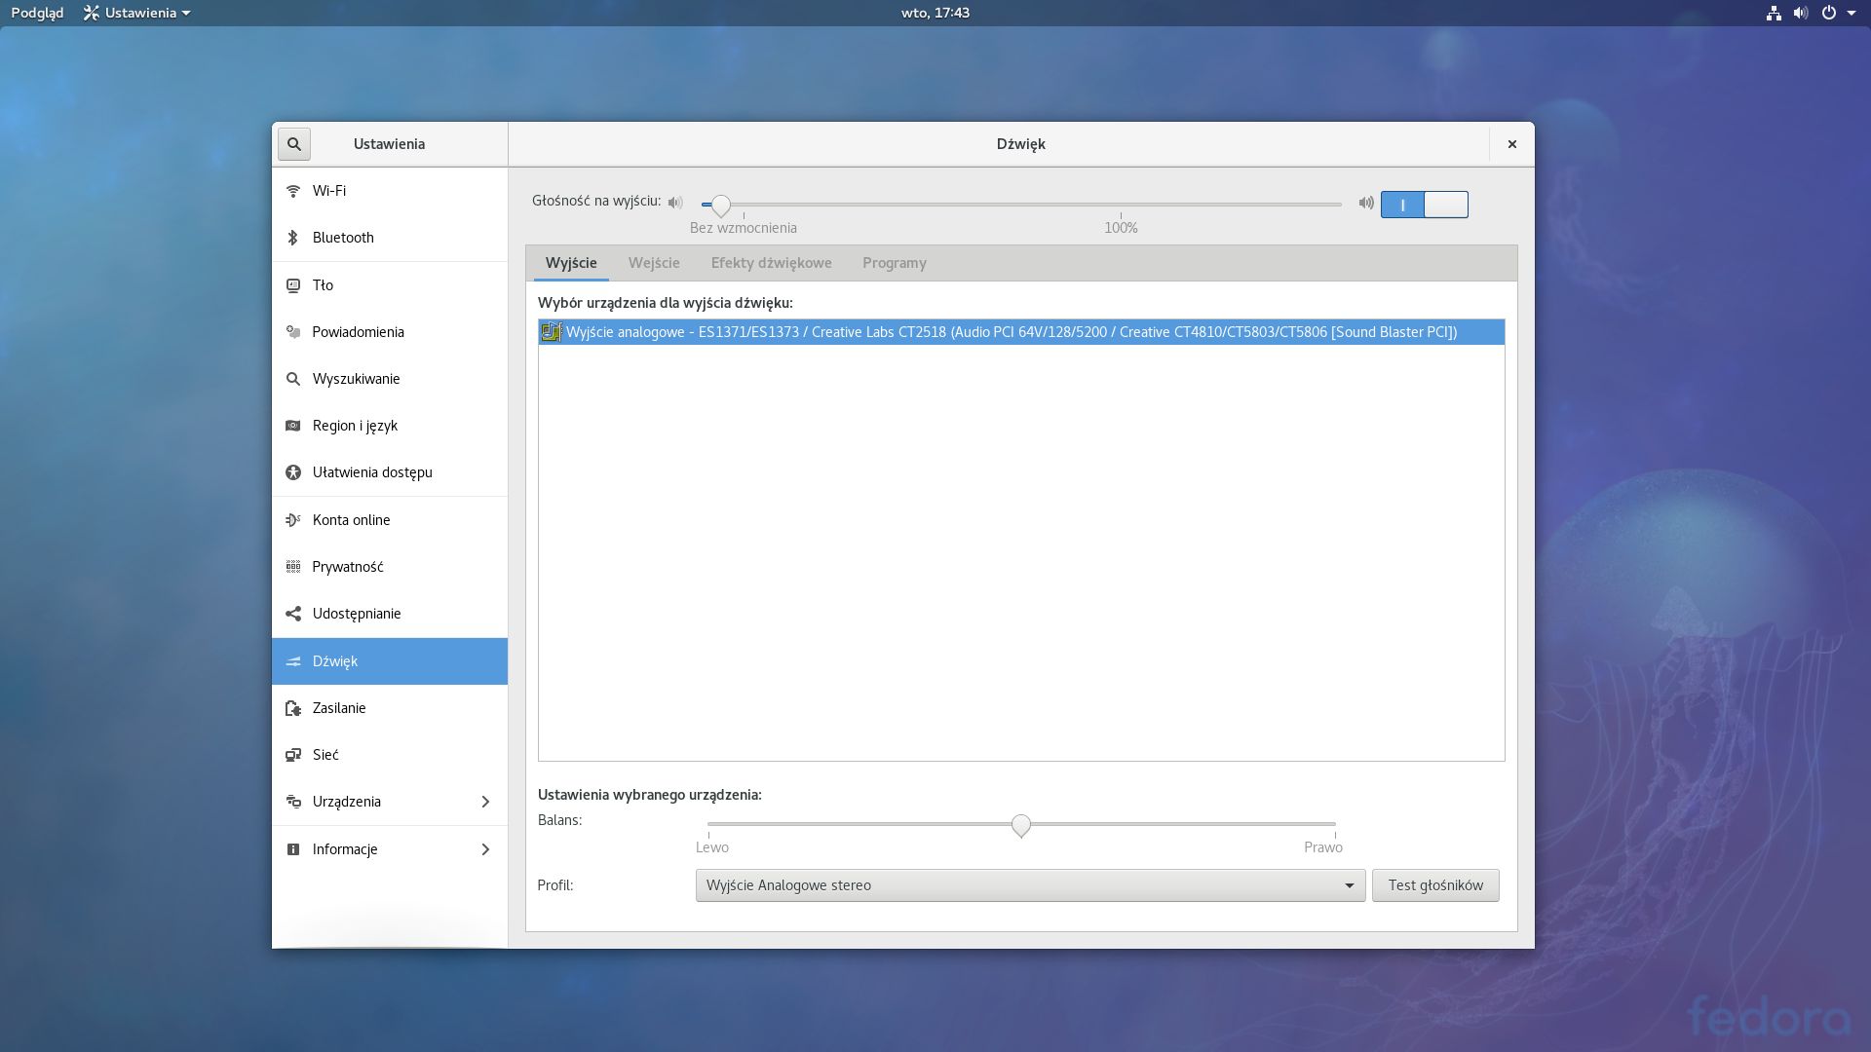Open the Ustawienia menu in top bar
Viewport: 1871px width, 1052px height.
coord(135,13)
